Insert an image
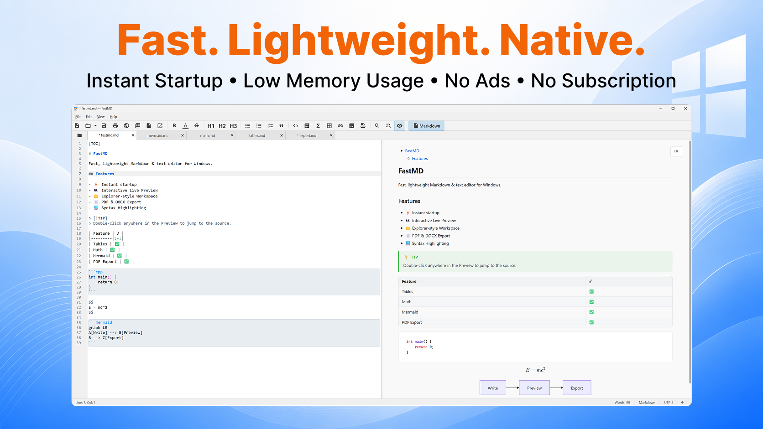The width and height of the screenshot is (763, 429). pyautogui.click(x=351, y=126)
